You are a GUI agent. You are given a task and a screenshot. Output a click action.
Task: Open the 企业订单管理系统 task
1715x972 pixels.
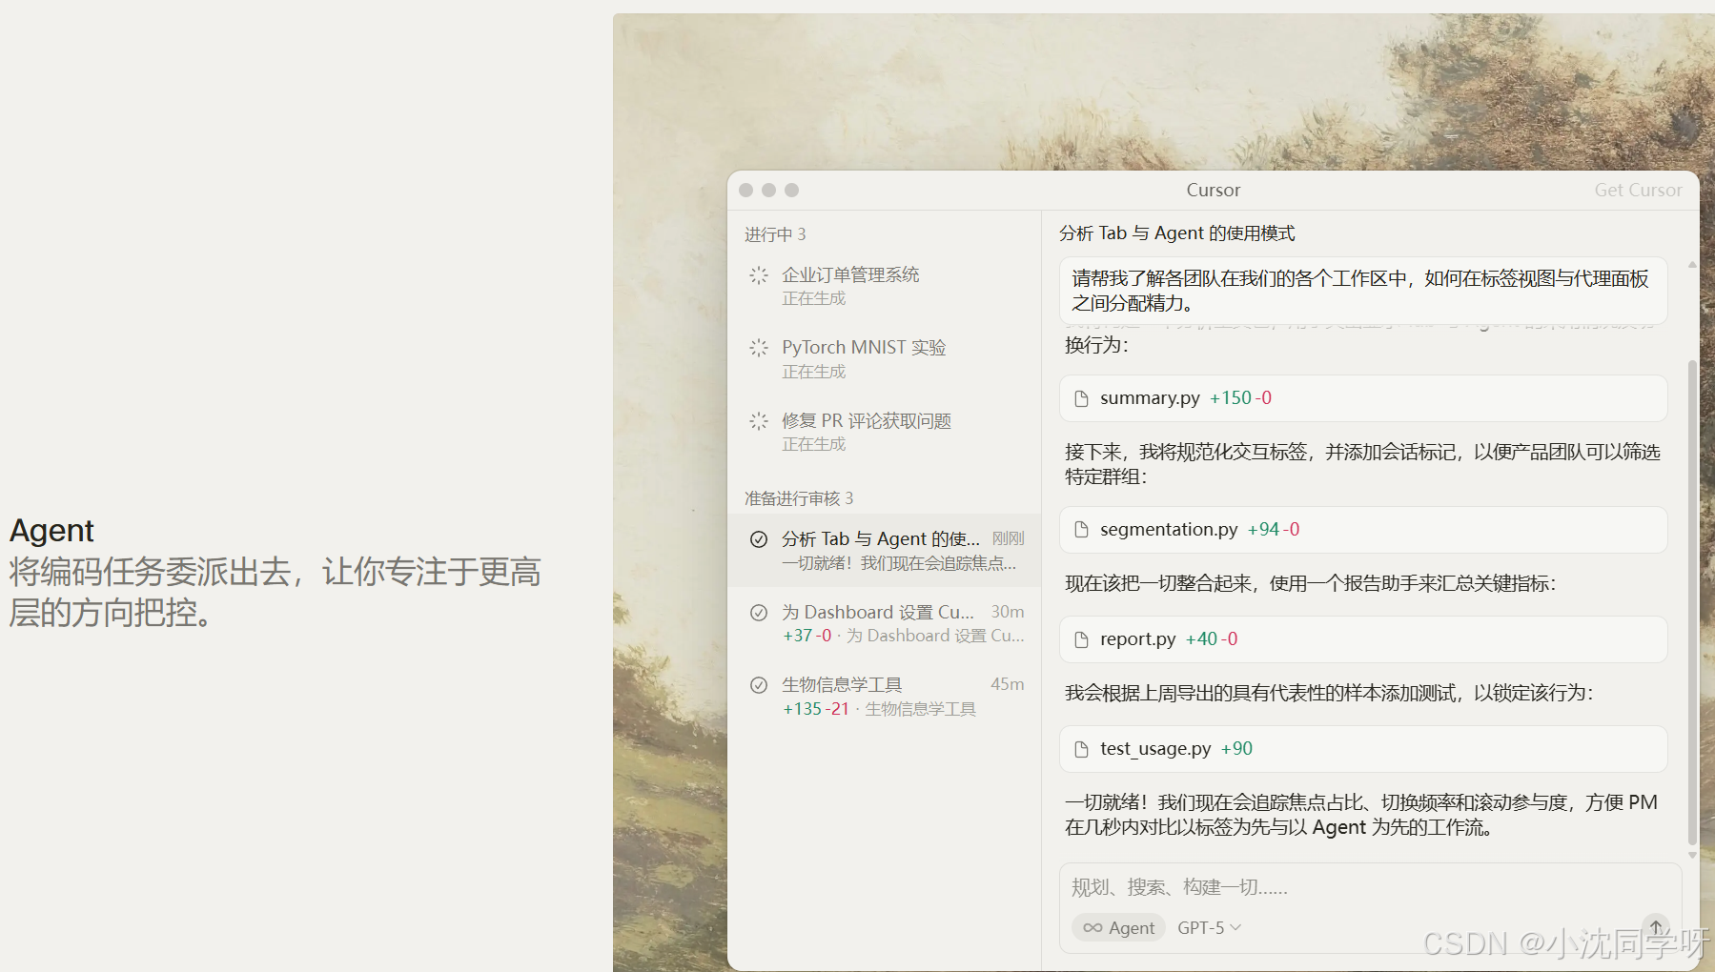(884, 286)
